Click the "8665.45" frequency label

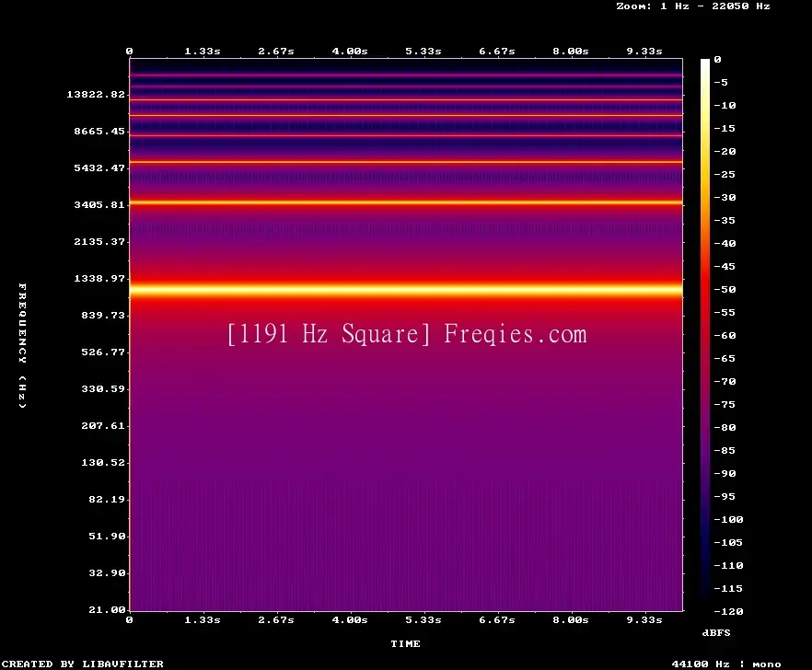pyautogui.click(x=99, y=131)
